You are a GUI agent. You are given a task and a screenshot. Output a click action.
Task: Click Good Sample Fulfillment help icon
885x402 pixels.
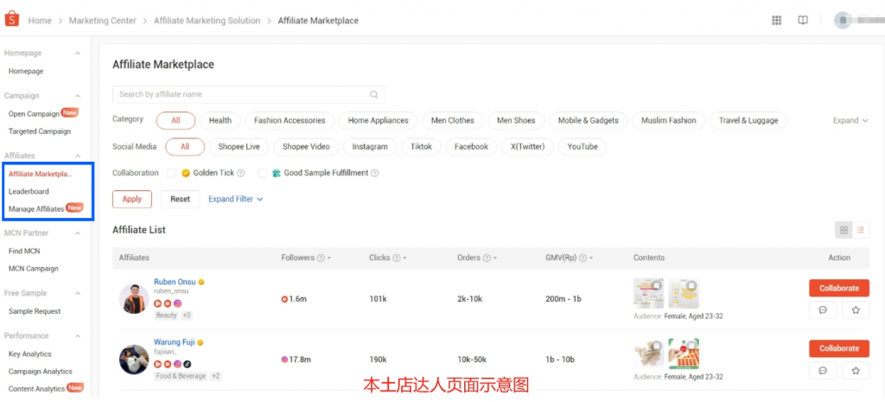click(375, 173)
